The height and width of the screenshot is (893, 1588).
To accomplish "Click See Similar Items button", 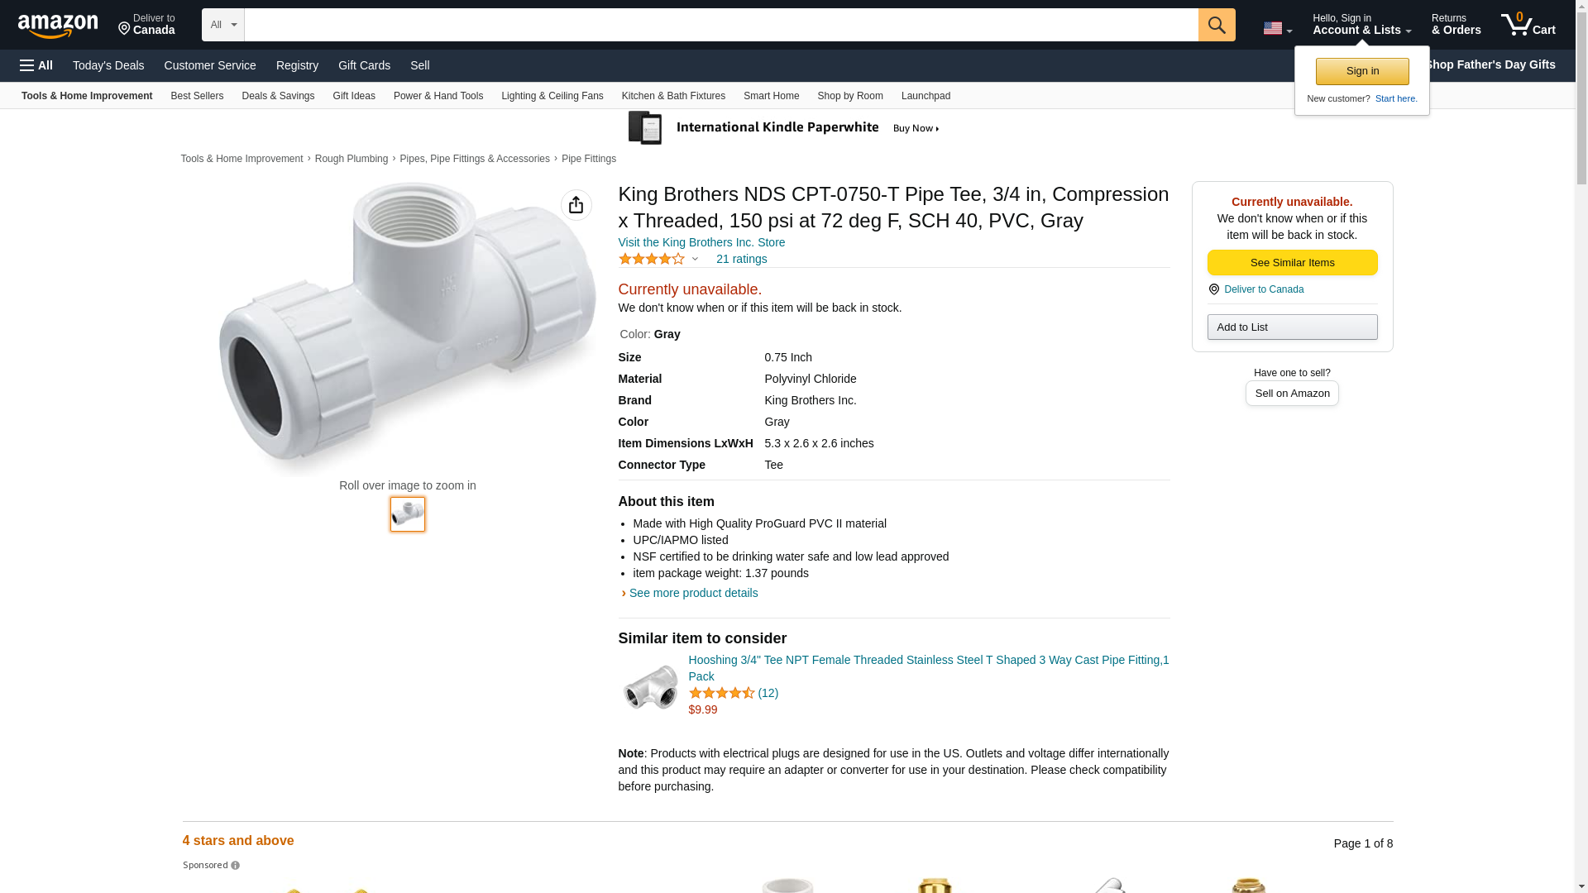I will [1292, 262].
